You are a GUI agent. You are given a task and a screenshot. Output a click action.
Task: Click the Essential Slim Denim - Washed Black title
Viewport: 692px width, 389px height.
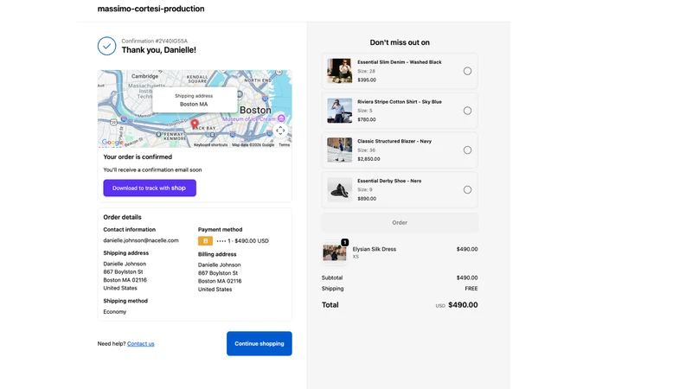(400, 62)
